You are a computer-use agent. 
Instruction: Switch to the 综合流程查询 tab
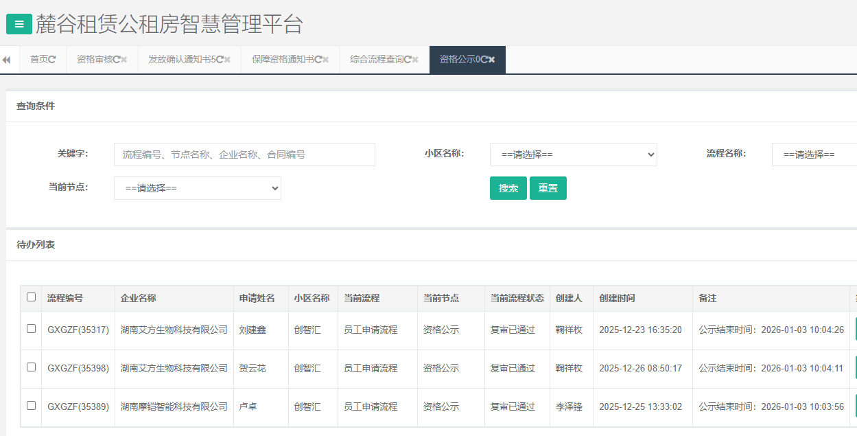pos(376,60)
